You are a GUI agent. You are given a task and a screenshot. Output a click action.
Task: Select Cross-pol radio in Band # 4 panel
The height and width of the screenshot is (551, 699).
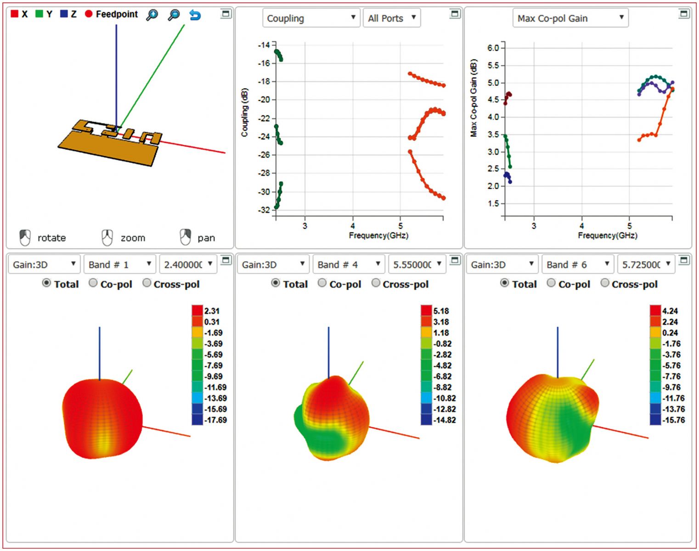click(x=376, y=283)
